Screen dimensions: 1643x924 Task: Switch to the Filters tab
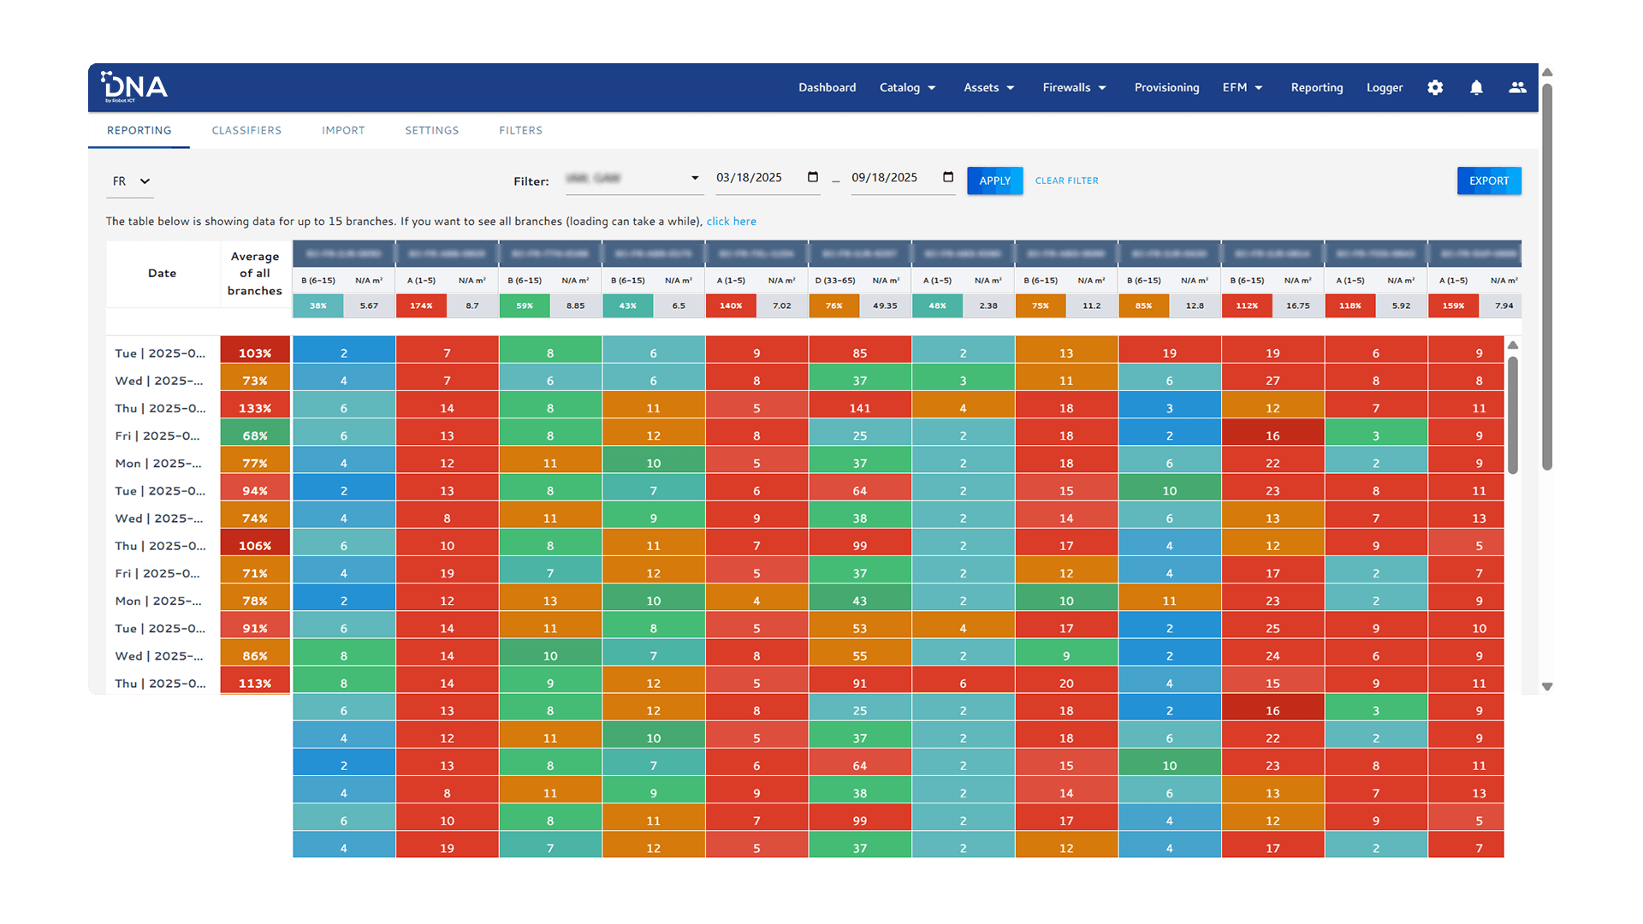tap(520, 130)
